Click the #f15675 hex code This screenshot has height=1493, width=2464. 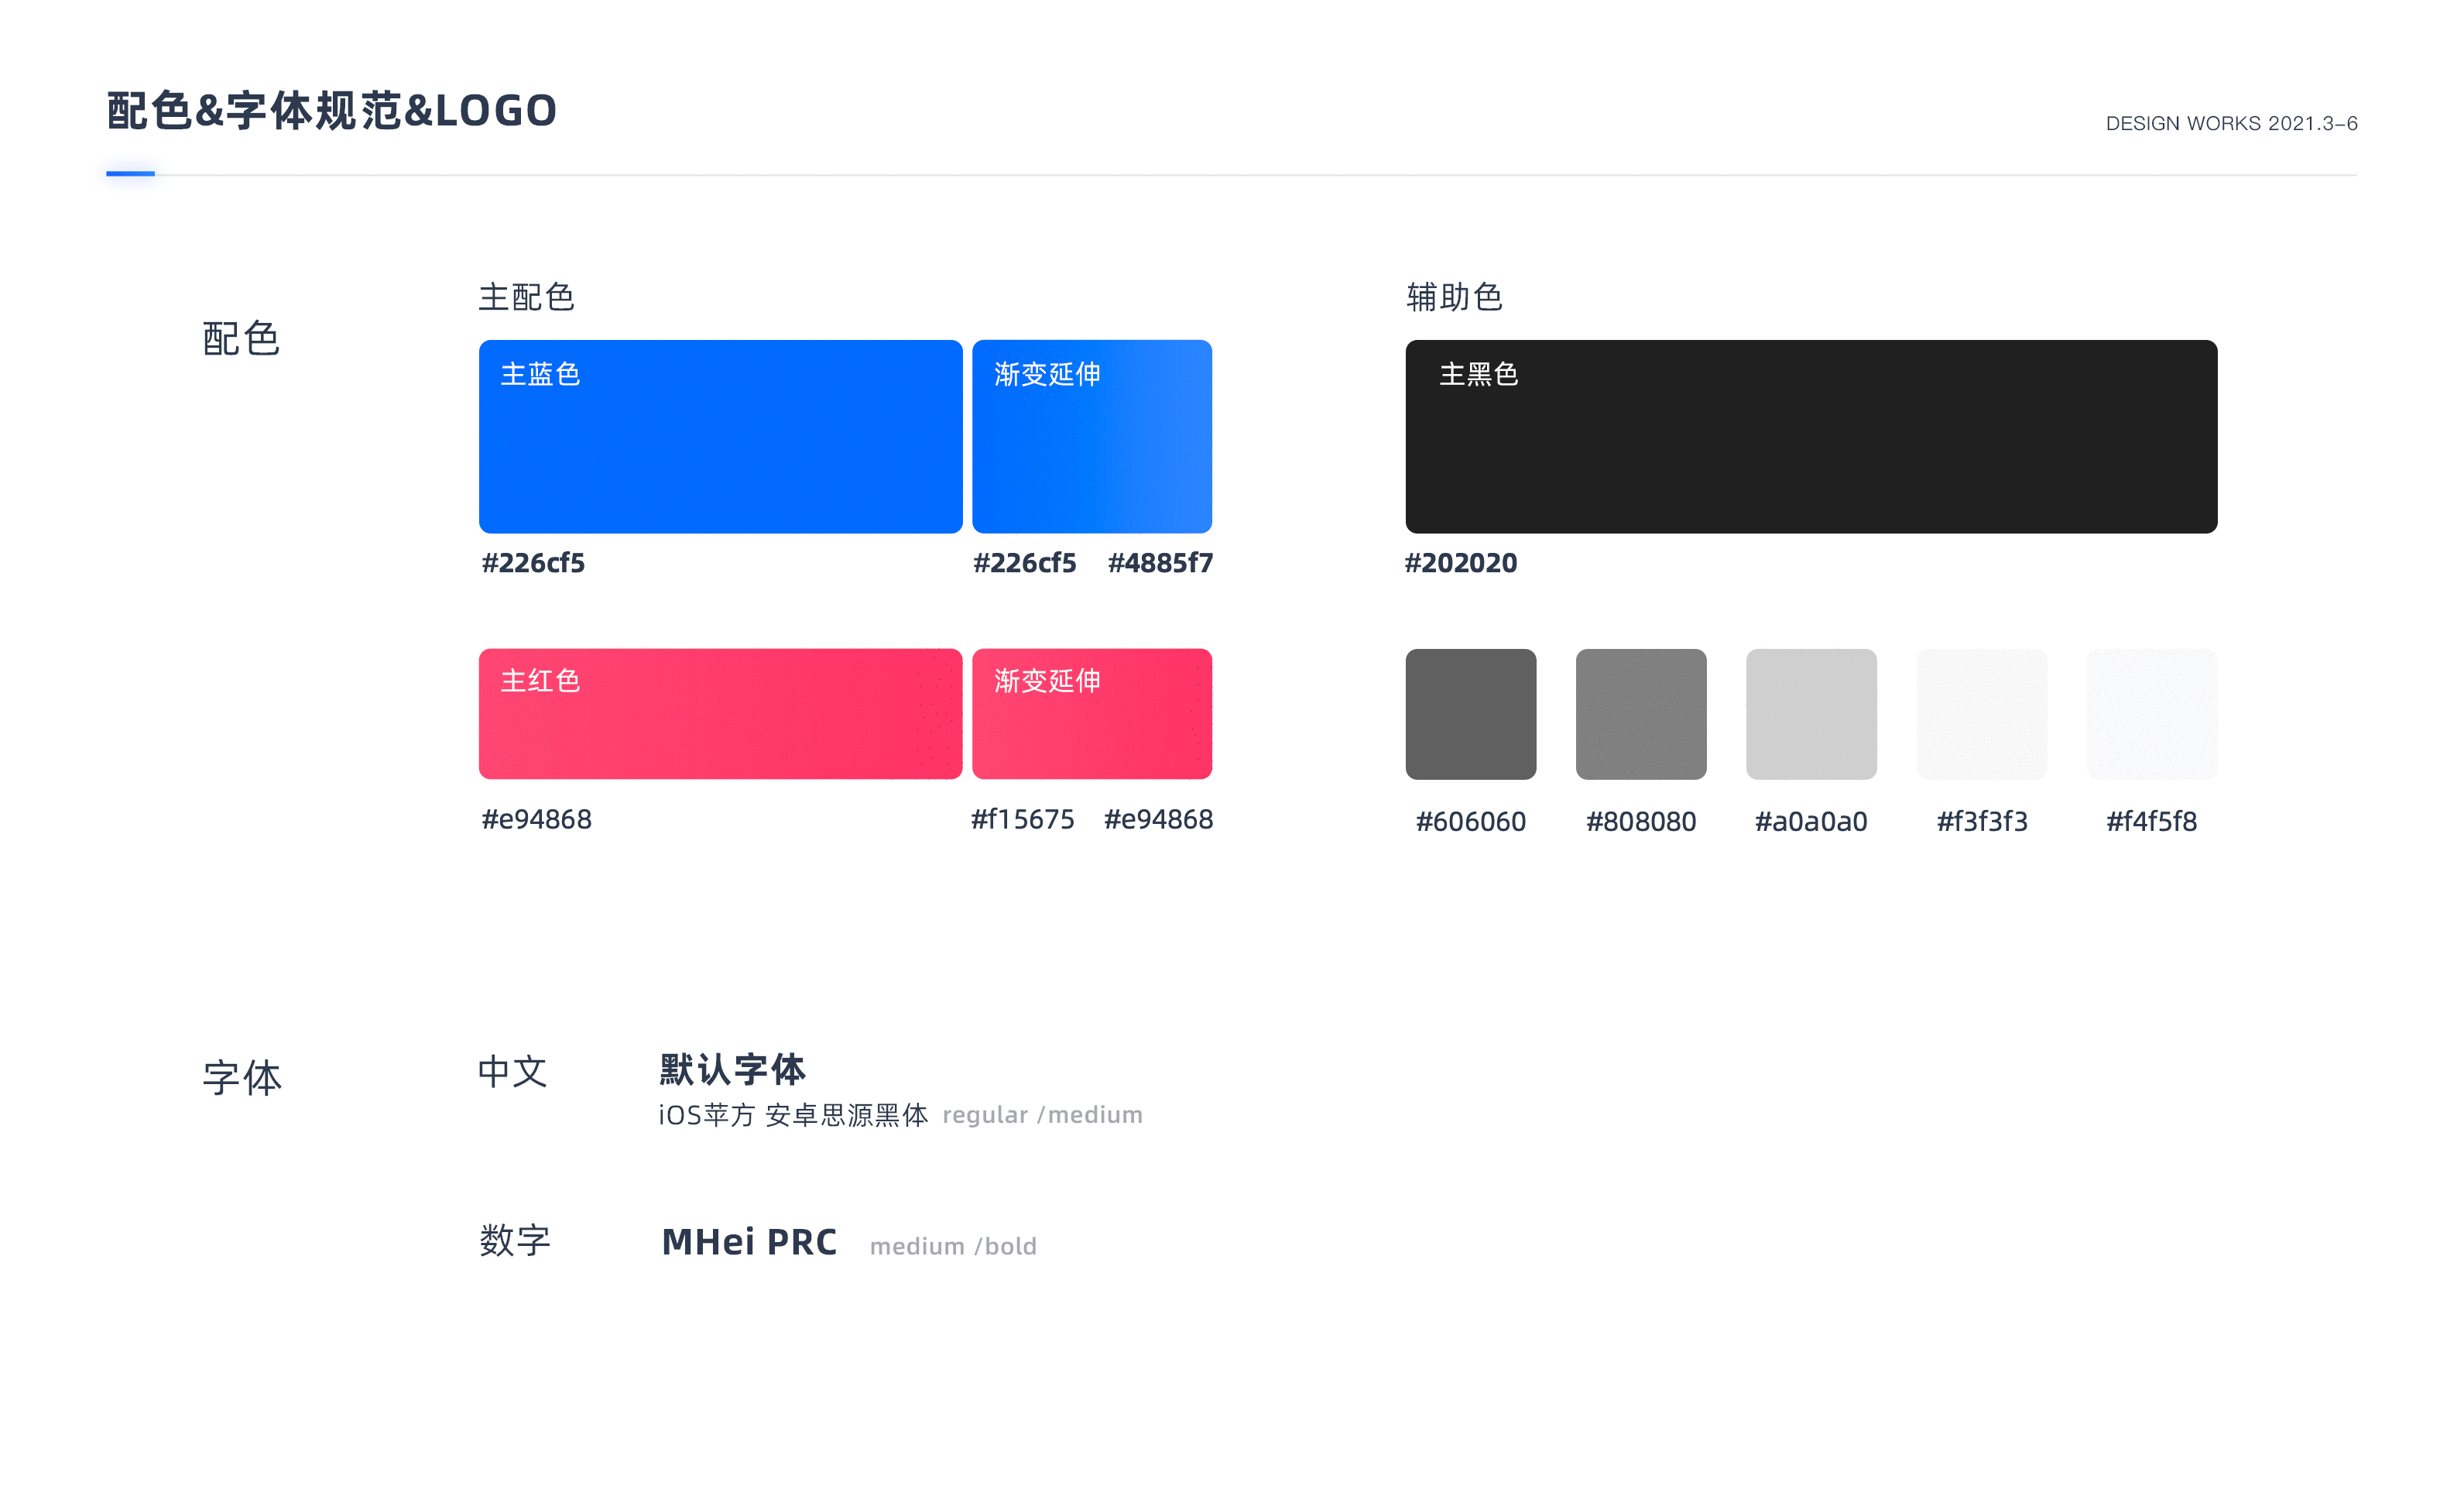click(1023, 819)
